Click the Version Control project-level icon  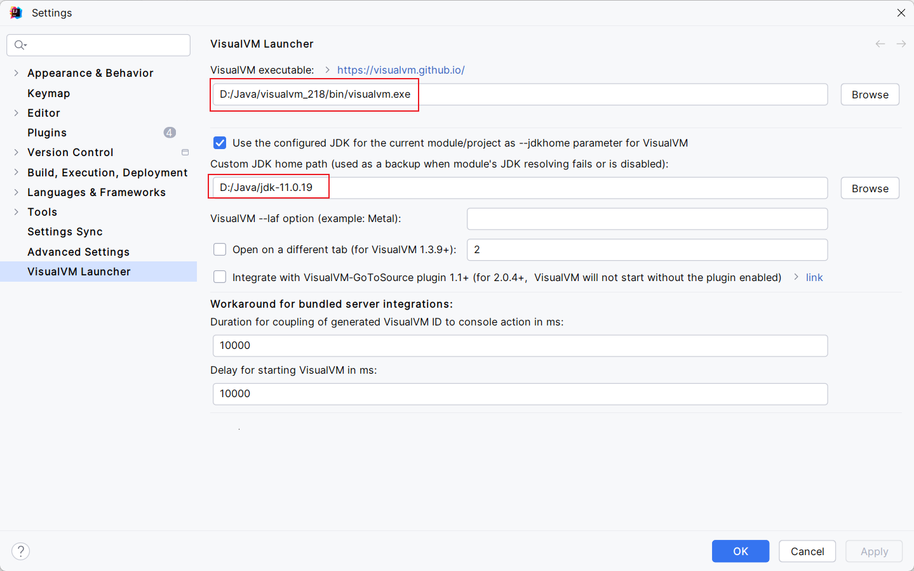click(x=185, y=152)
